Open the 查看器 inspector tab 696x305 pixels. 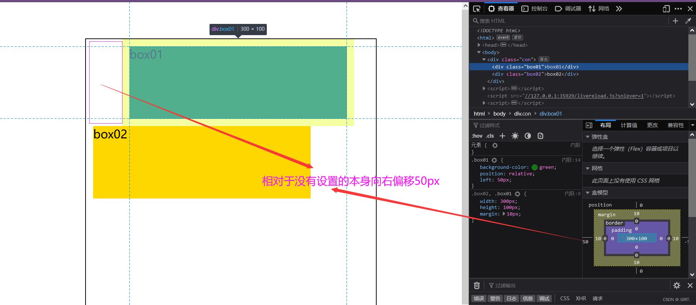pos(502,9)
